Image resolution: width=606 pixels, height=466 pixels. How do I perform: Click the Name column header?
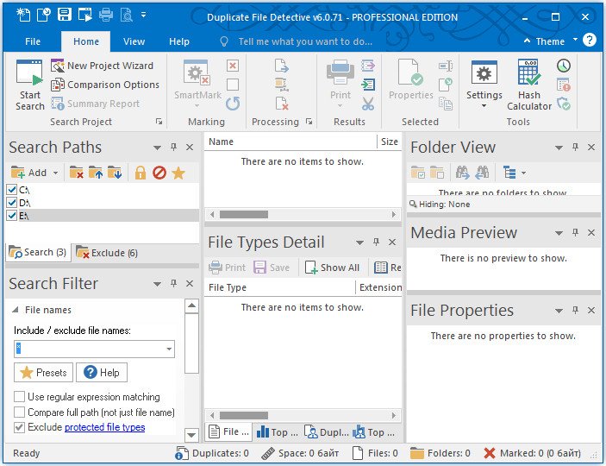(291, 142)
